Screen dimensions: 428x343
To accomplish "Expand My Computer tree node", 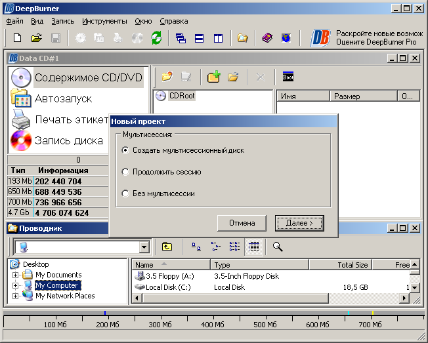I will pos(16,285).
